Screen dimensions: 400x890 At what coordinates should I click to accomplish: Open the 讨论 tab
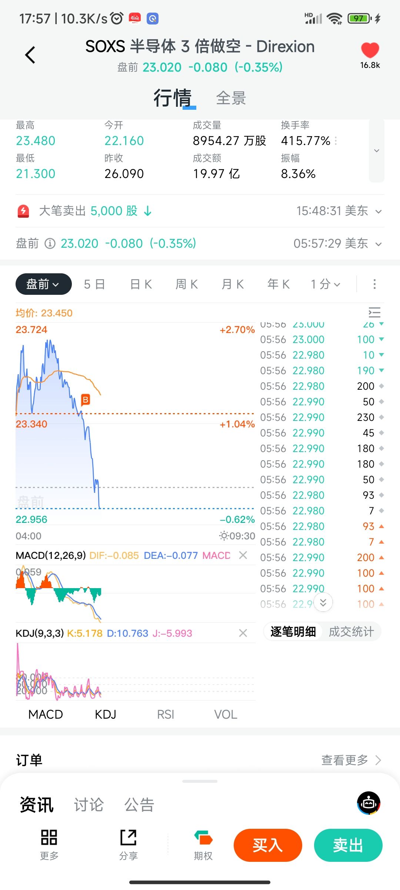pos(89,805)
